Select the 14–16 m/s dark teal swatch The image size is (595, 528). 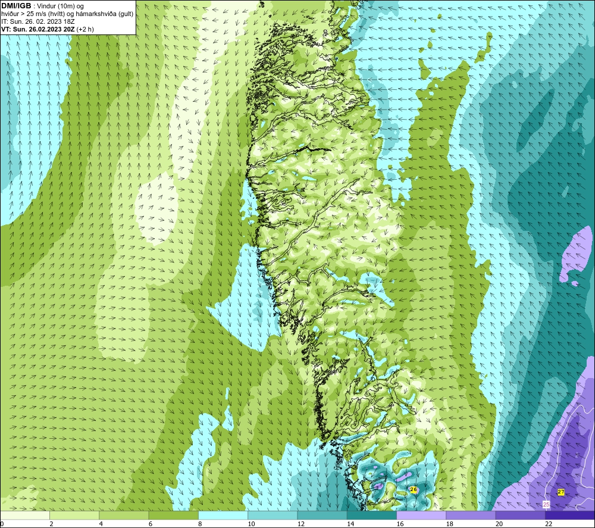[372, 515]
